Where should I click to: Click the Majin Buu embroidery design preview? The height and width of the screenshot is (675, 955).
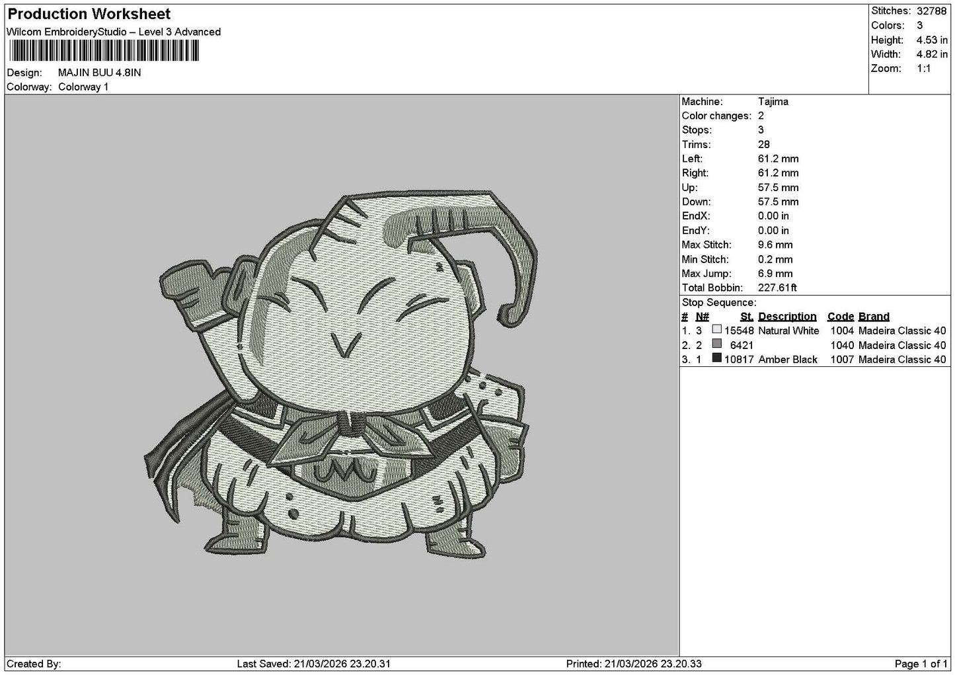click(x=342, y=376)
